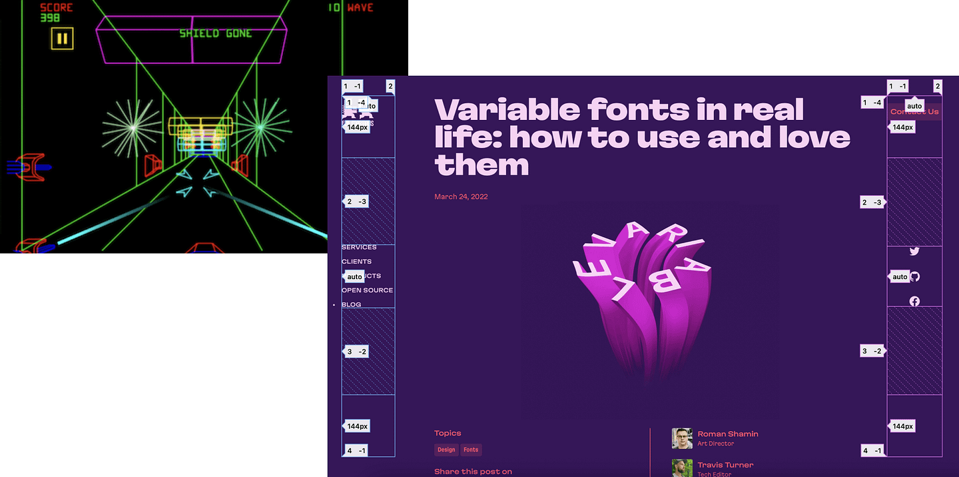Go to the SERVICES nav link
The height and width of the screenshot is (477, 959).
pyautogui.click(x=359, y=247)
